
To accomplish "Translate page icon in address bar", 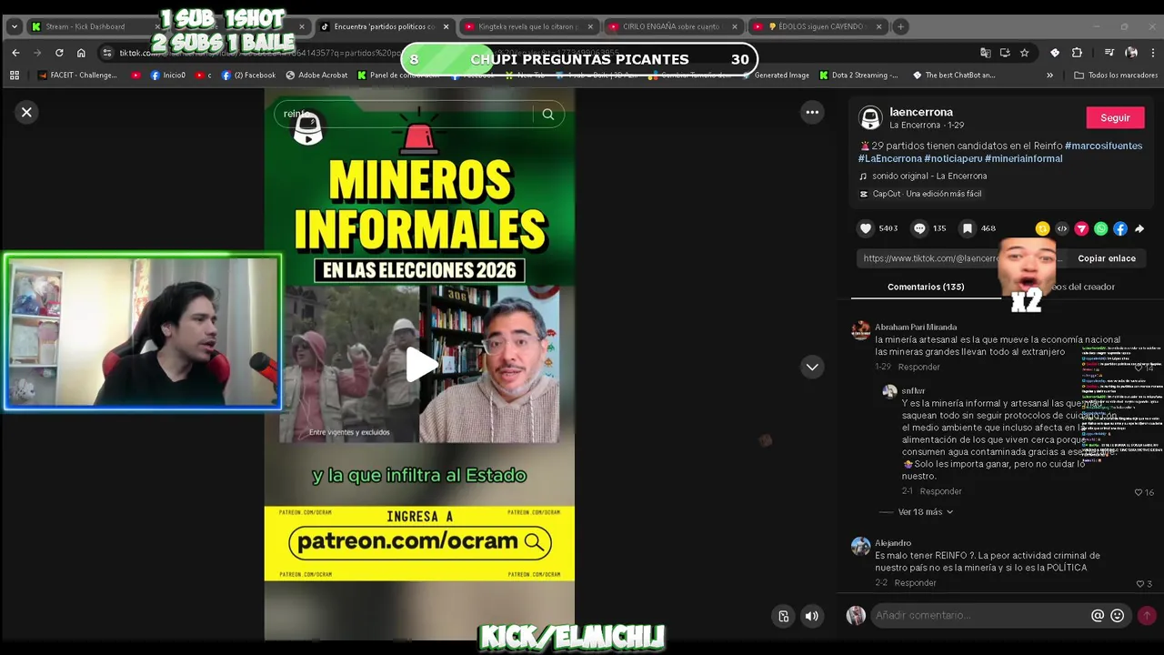I will pyautogui.click(x=985, y=53).
